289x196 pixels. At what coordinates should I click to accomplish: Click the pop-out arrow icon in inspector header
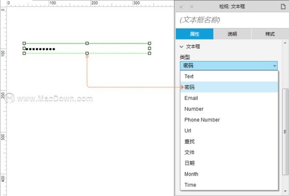(182, 7)
